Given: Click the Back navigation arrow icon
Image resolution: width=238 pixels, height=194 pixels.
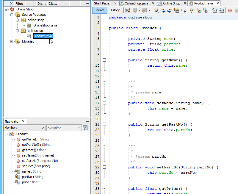Looking at the screenshot, I should point(135,10).
